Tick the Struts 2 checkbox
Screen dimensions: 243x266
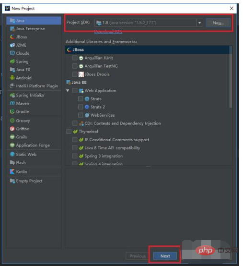click(x=81, y=107)
